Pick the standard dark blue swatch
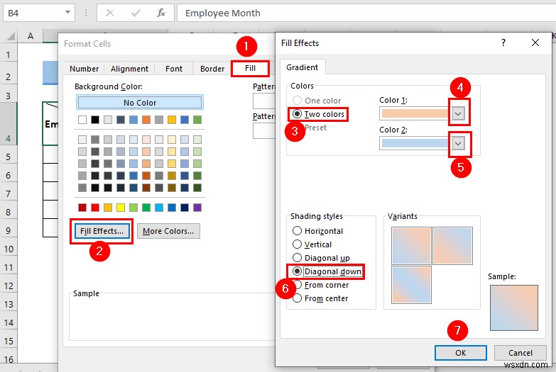 pyautogui.click(x=185, y=208)
